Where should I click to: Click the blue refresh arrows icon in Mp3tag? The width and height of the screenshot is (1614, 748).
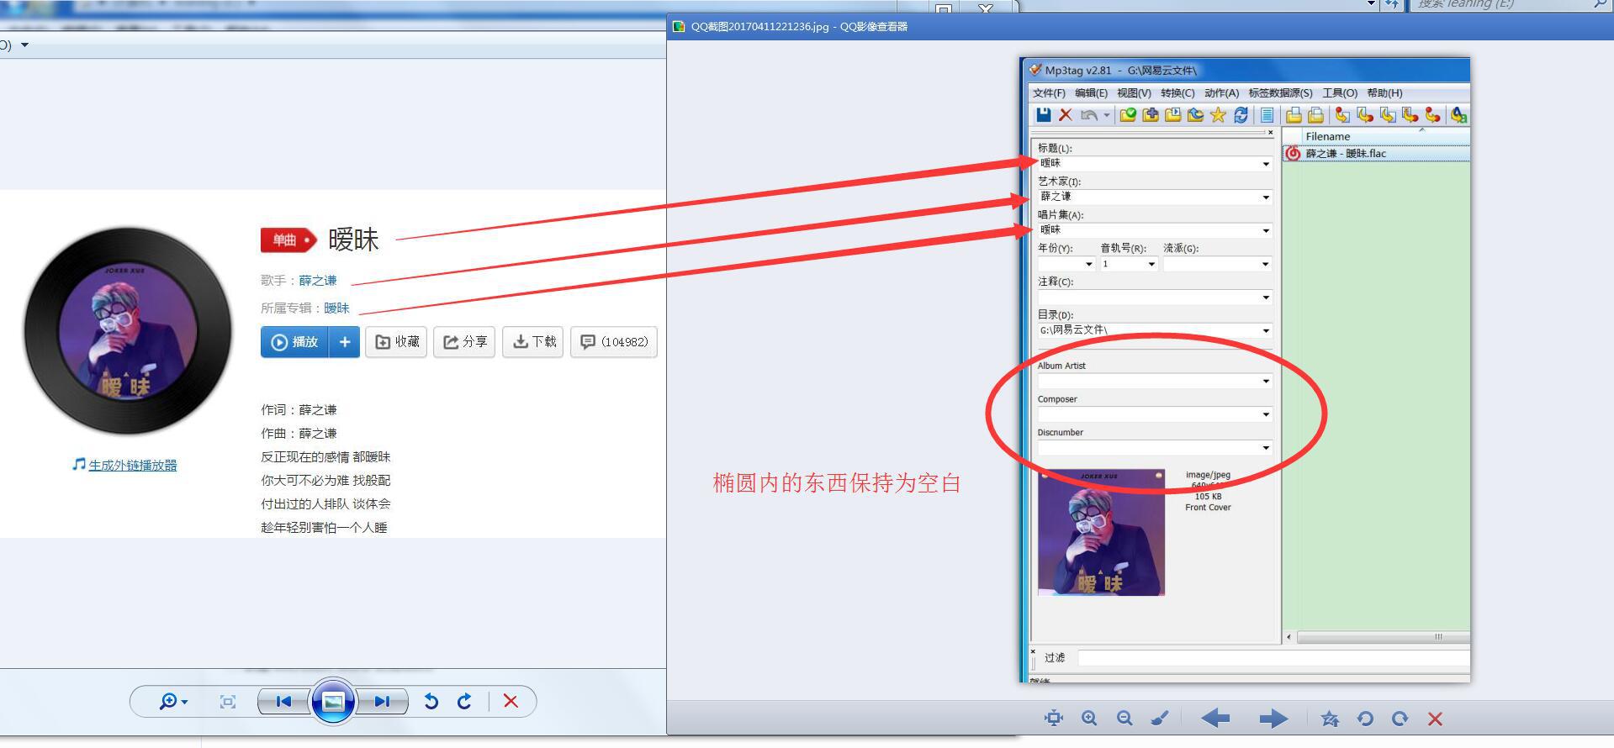click(x=1241, y=115)
